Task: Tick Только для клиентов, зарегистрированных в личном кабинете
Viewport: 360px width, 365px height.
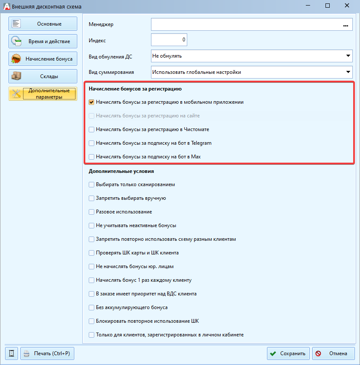Action: pos(91,335)
